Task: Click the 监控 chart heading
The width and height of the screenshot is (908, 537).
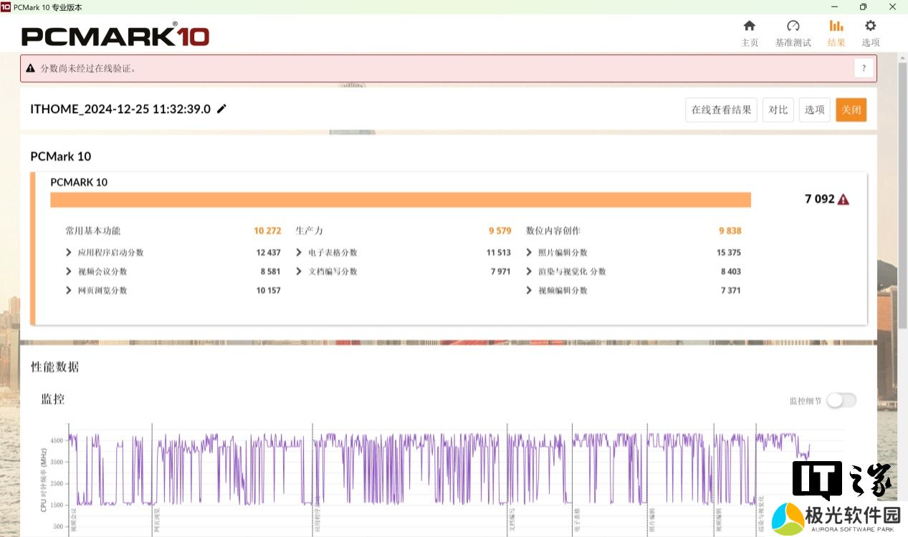Action: point(53,399)
